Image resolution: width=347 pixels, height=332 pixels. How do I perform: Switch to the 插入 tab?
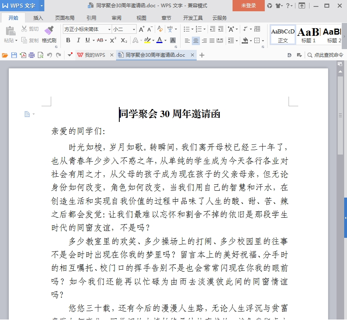[x=38, y=18]
